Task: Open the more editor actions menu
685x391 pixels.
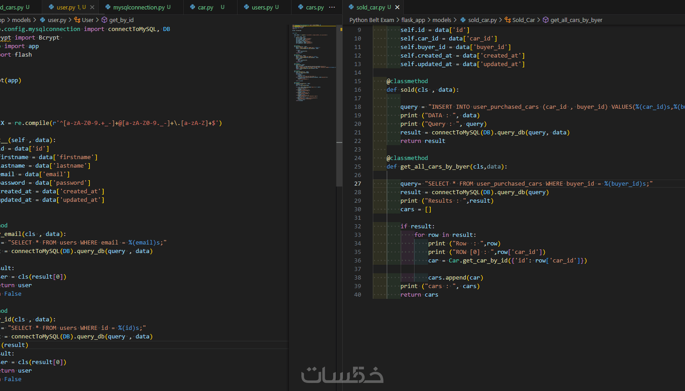Action: click(x=332, y=7)
